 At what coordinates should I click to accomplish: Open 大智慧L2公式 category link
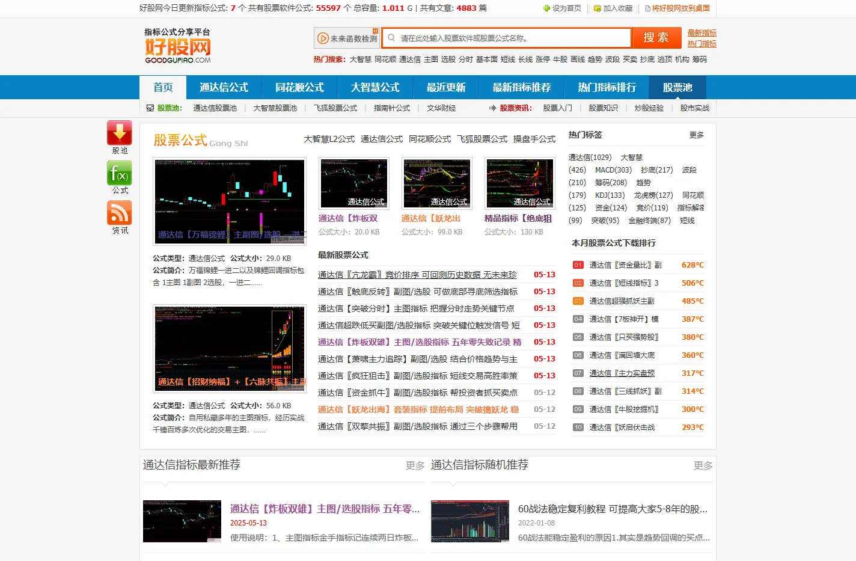[329, 139]
